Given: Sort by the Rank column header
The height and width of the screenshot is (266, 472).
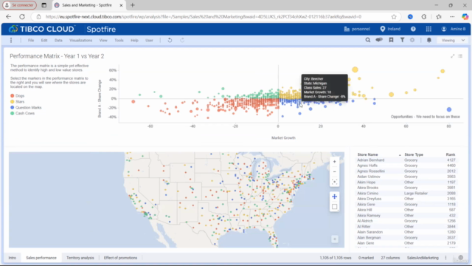Looking at the screenshot, I should (451, 154).
